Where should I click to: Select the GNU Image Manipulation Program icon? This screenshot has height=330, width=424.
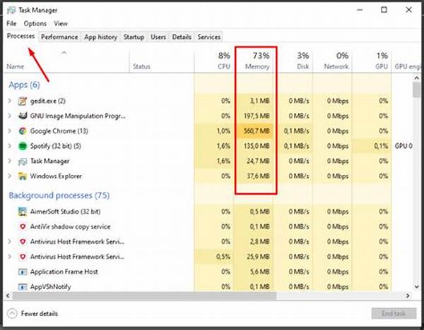pos(23,116)
